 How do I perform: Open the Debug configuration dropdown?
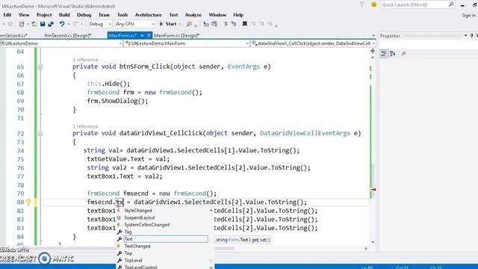click(100, 24)
